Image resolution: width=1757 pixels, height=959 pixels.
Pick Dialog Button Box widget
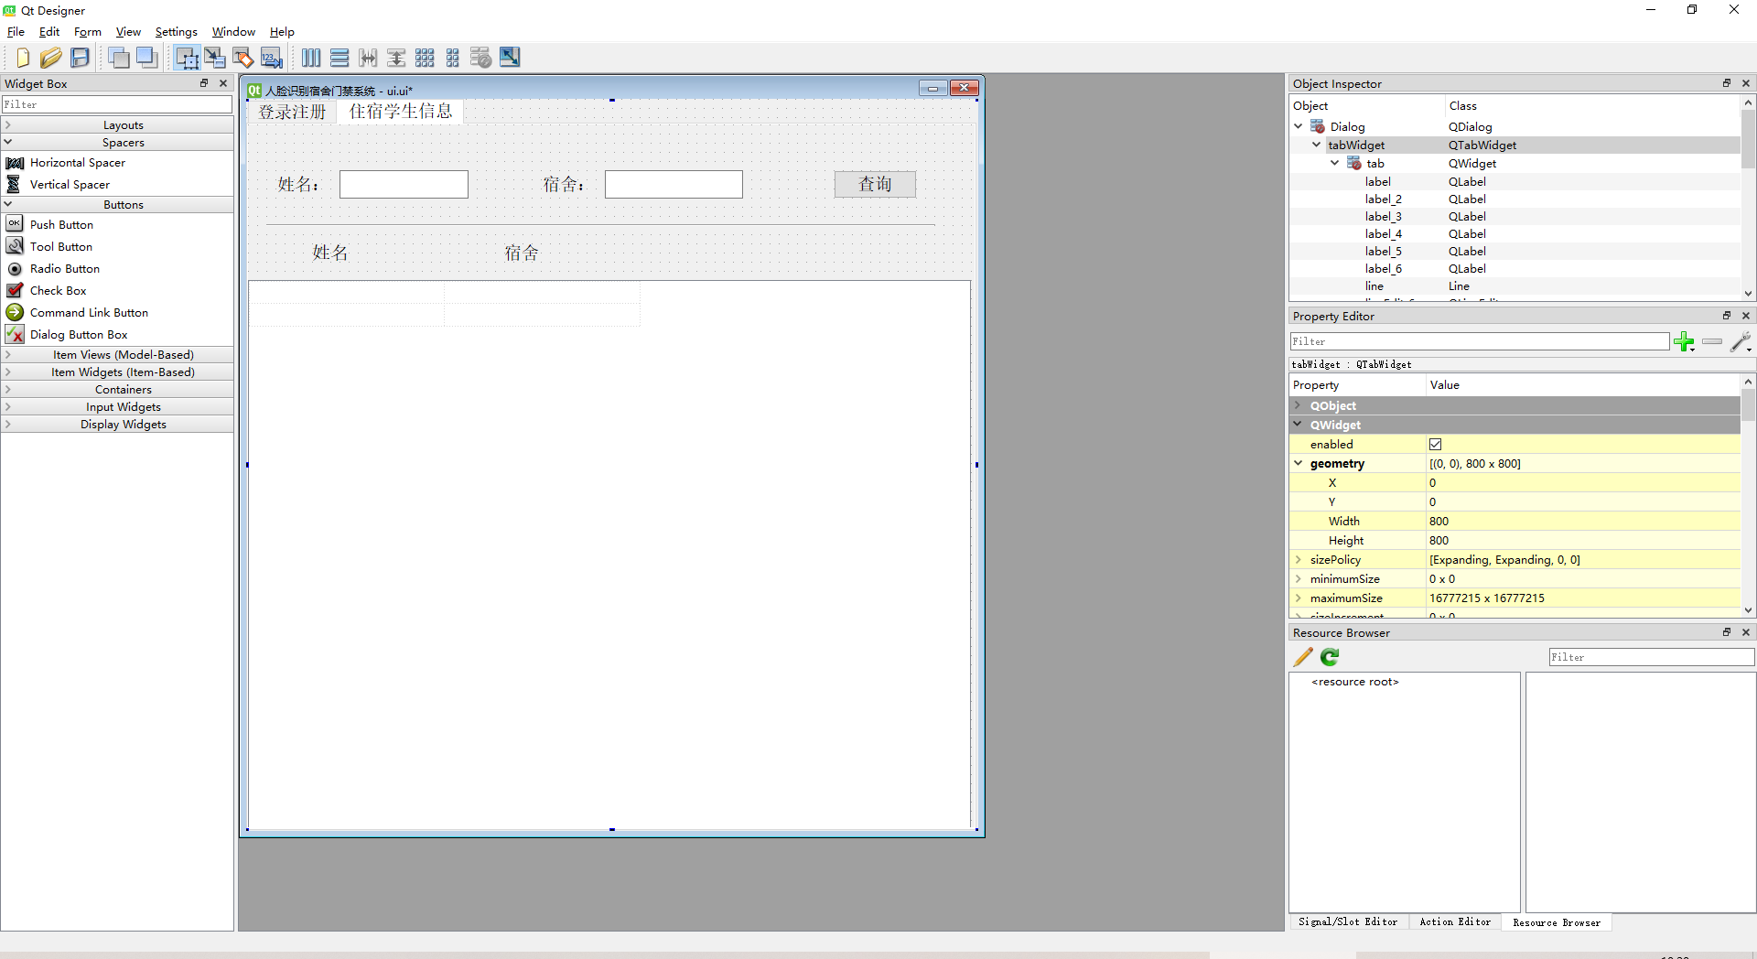[x=79, y=335]
